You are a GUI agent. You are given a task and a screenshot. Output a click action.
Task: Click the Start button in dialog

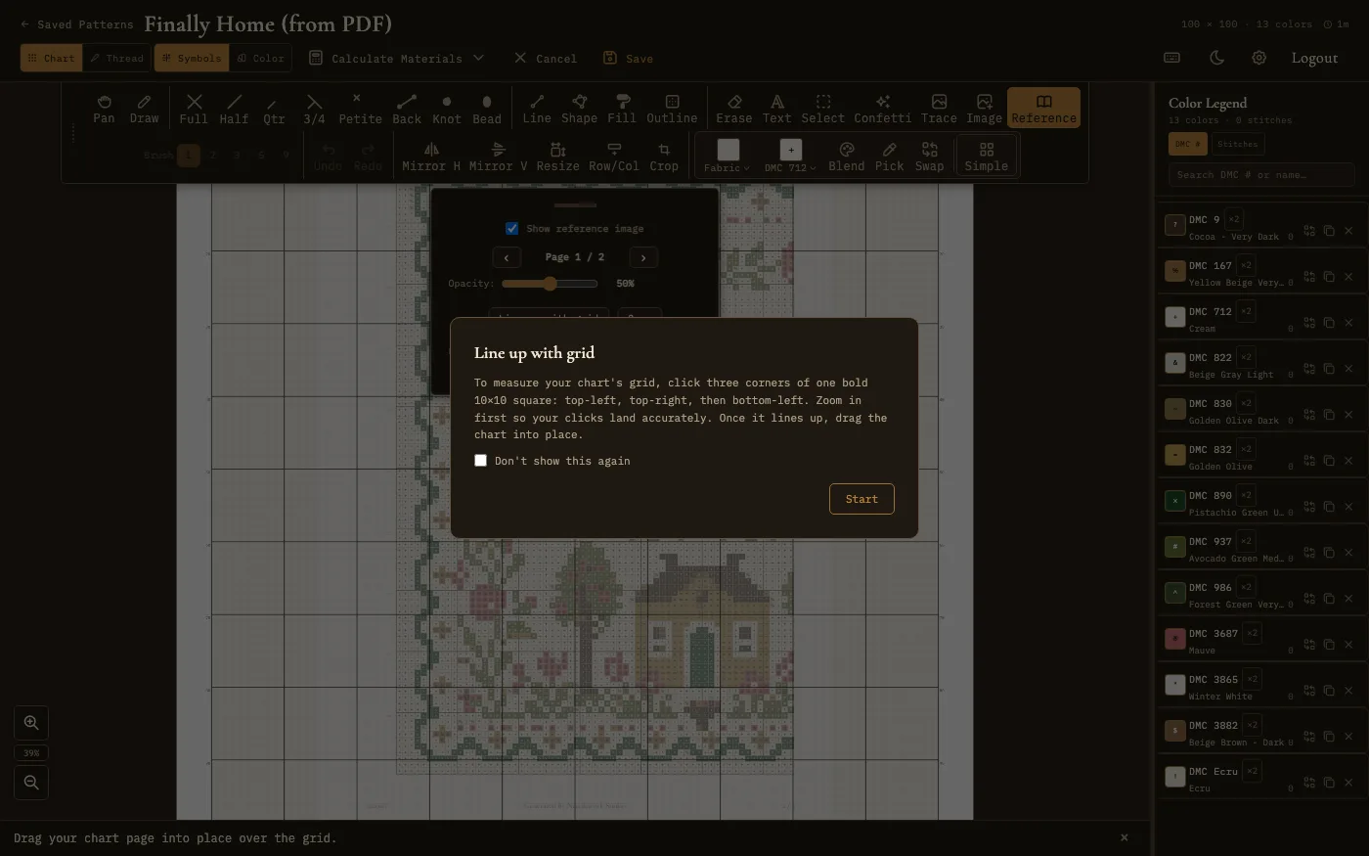(861, 499)
